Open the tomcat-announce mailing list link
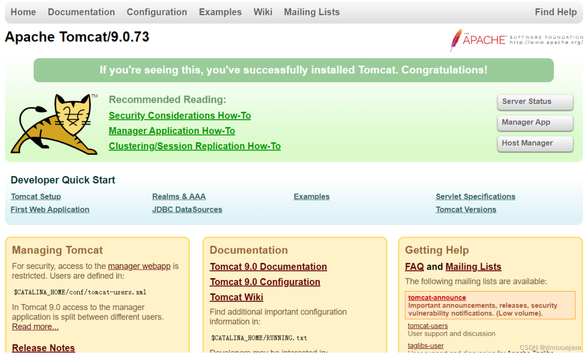Viewport: 587px width, 355px height. (437, 298)
